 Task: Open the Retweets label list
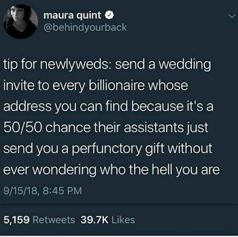[x=54, y=220]
